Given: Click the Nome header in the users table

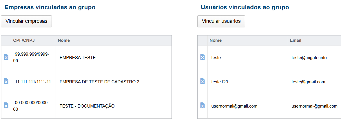Looking at the screenshot, I should coord(216,40).
